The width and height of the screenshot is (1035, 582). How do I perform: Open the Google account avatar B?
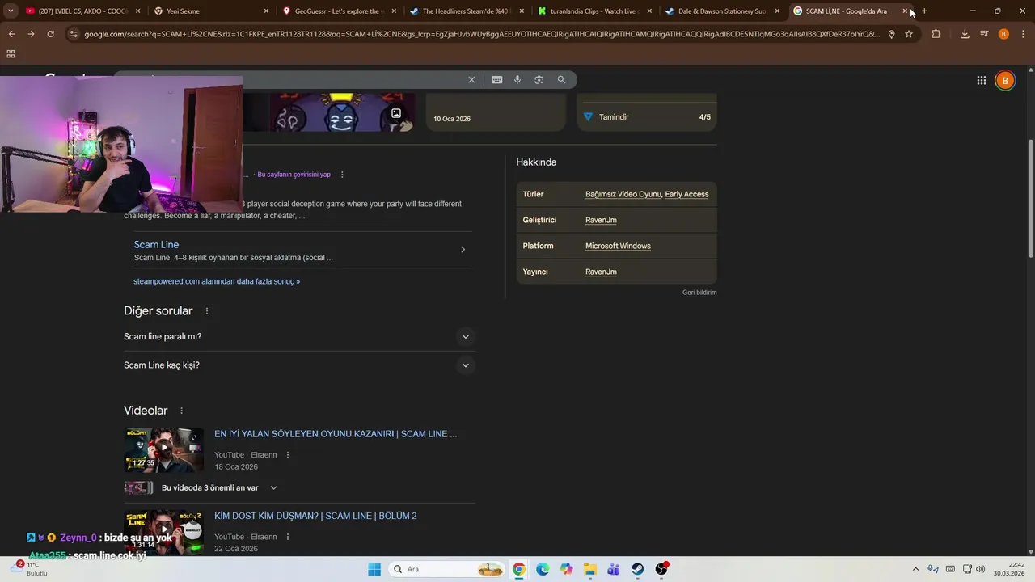coord(1005,80)
